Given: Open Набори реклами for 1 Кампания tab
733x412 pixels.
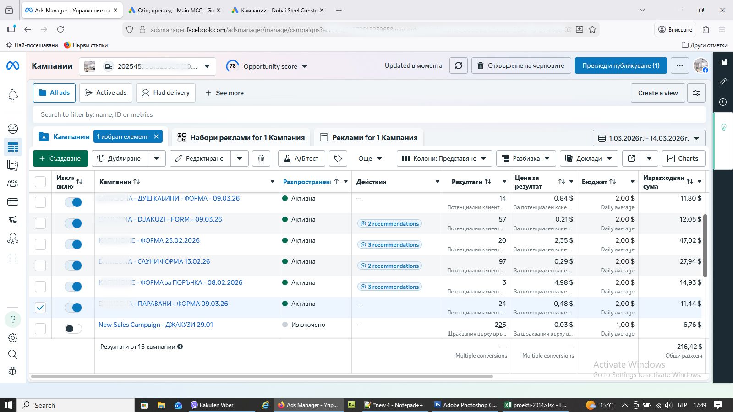Looking at the screenshot, I should (241, 138).
